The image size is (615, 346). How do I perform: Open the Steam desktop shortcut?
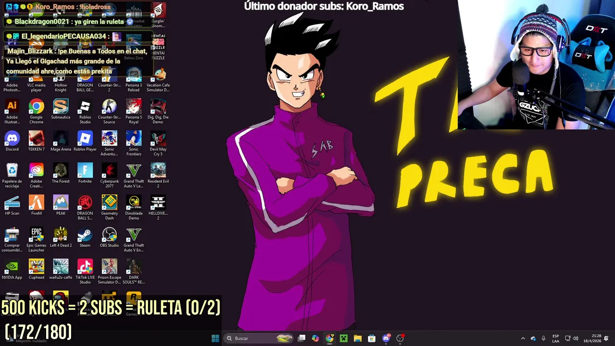pos(85,237)
